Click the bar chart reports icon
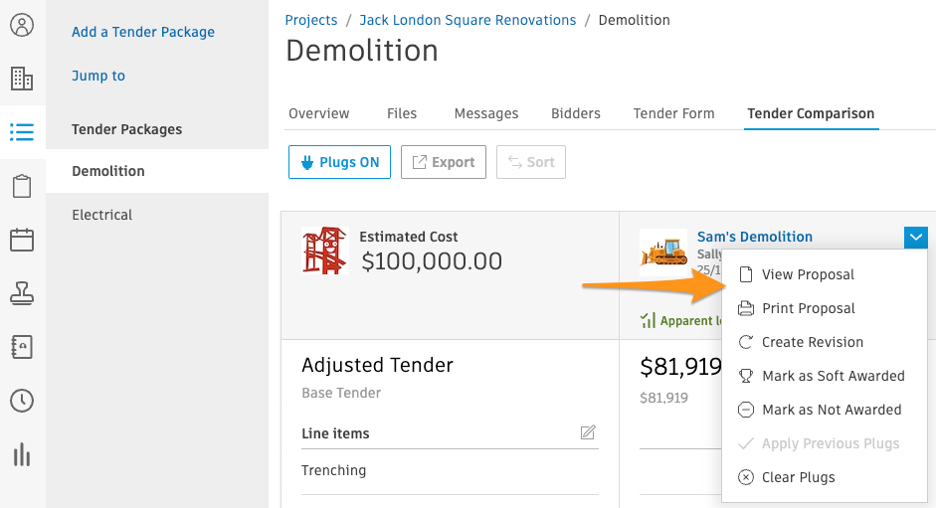Viewport: 936px width, 508px height. pos(22,454)
